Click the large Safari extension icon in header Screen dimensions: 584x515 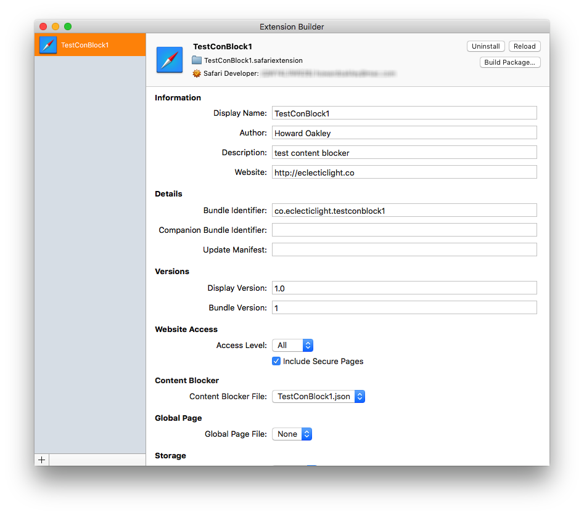[x=170, y=60]
